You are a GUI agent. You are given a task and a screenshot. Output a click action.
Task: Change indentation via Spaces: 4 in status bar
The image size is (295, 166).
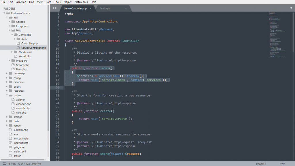261,164
